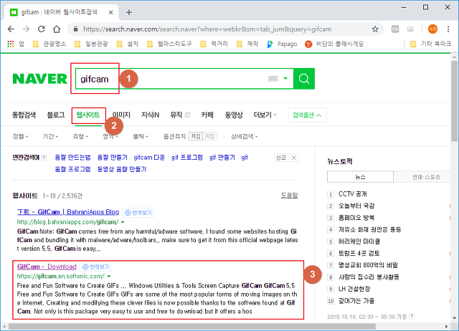
Task: Go forward in browser history
Action: tap(26, 29)
